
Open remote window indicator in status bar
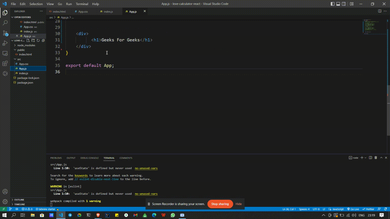[x=4, y=209]
